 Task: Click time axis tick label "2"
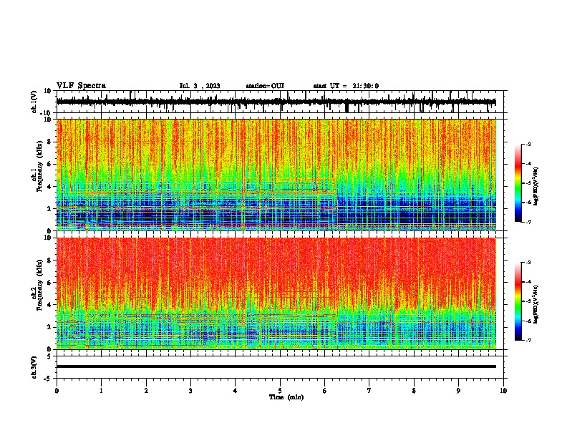(x=146, y=391)
